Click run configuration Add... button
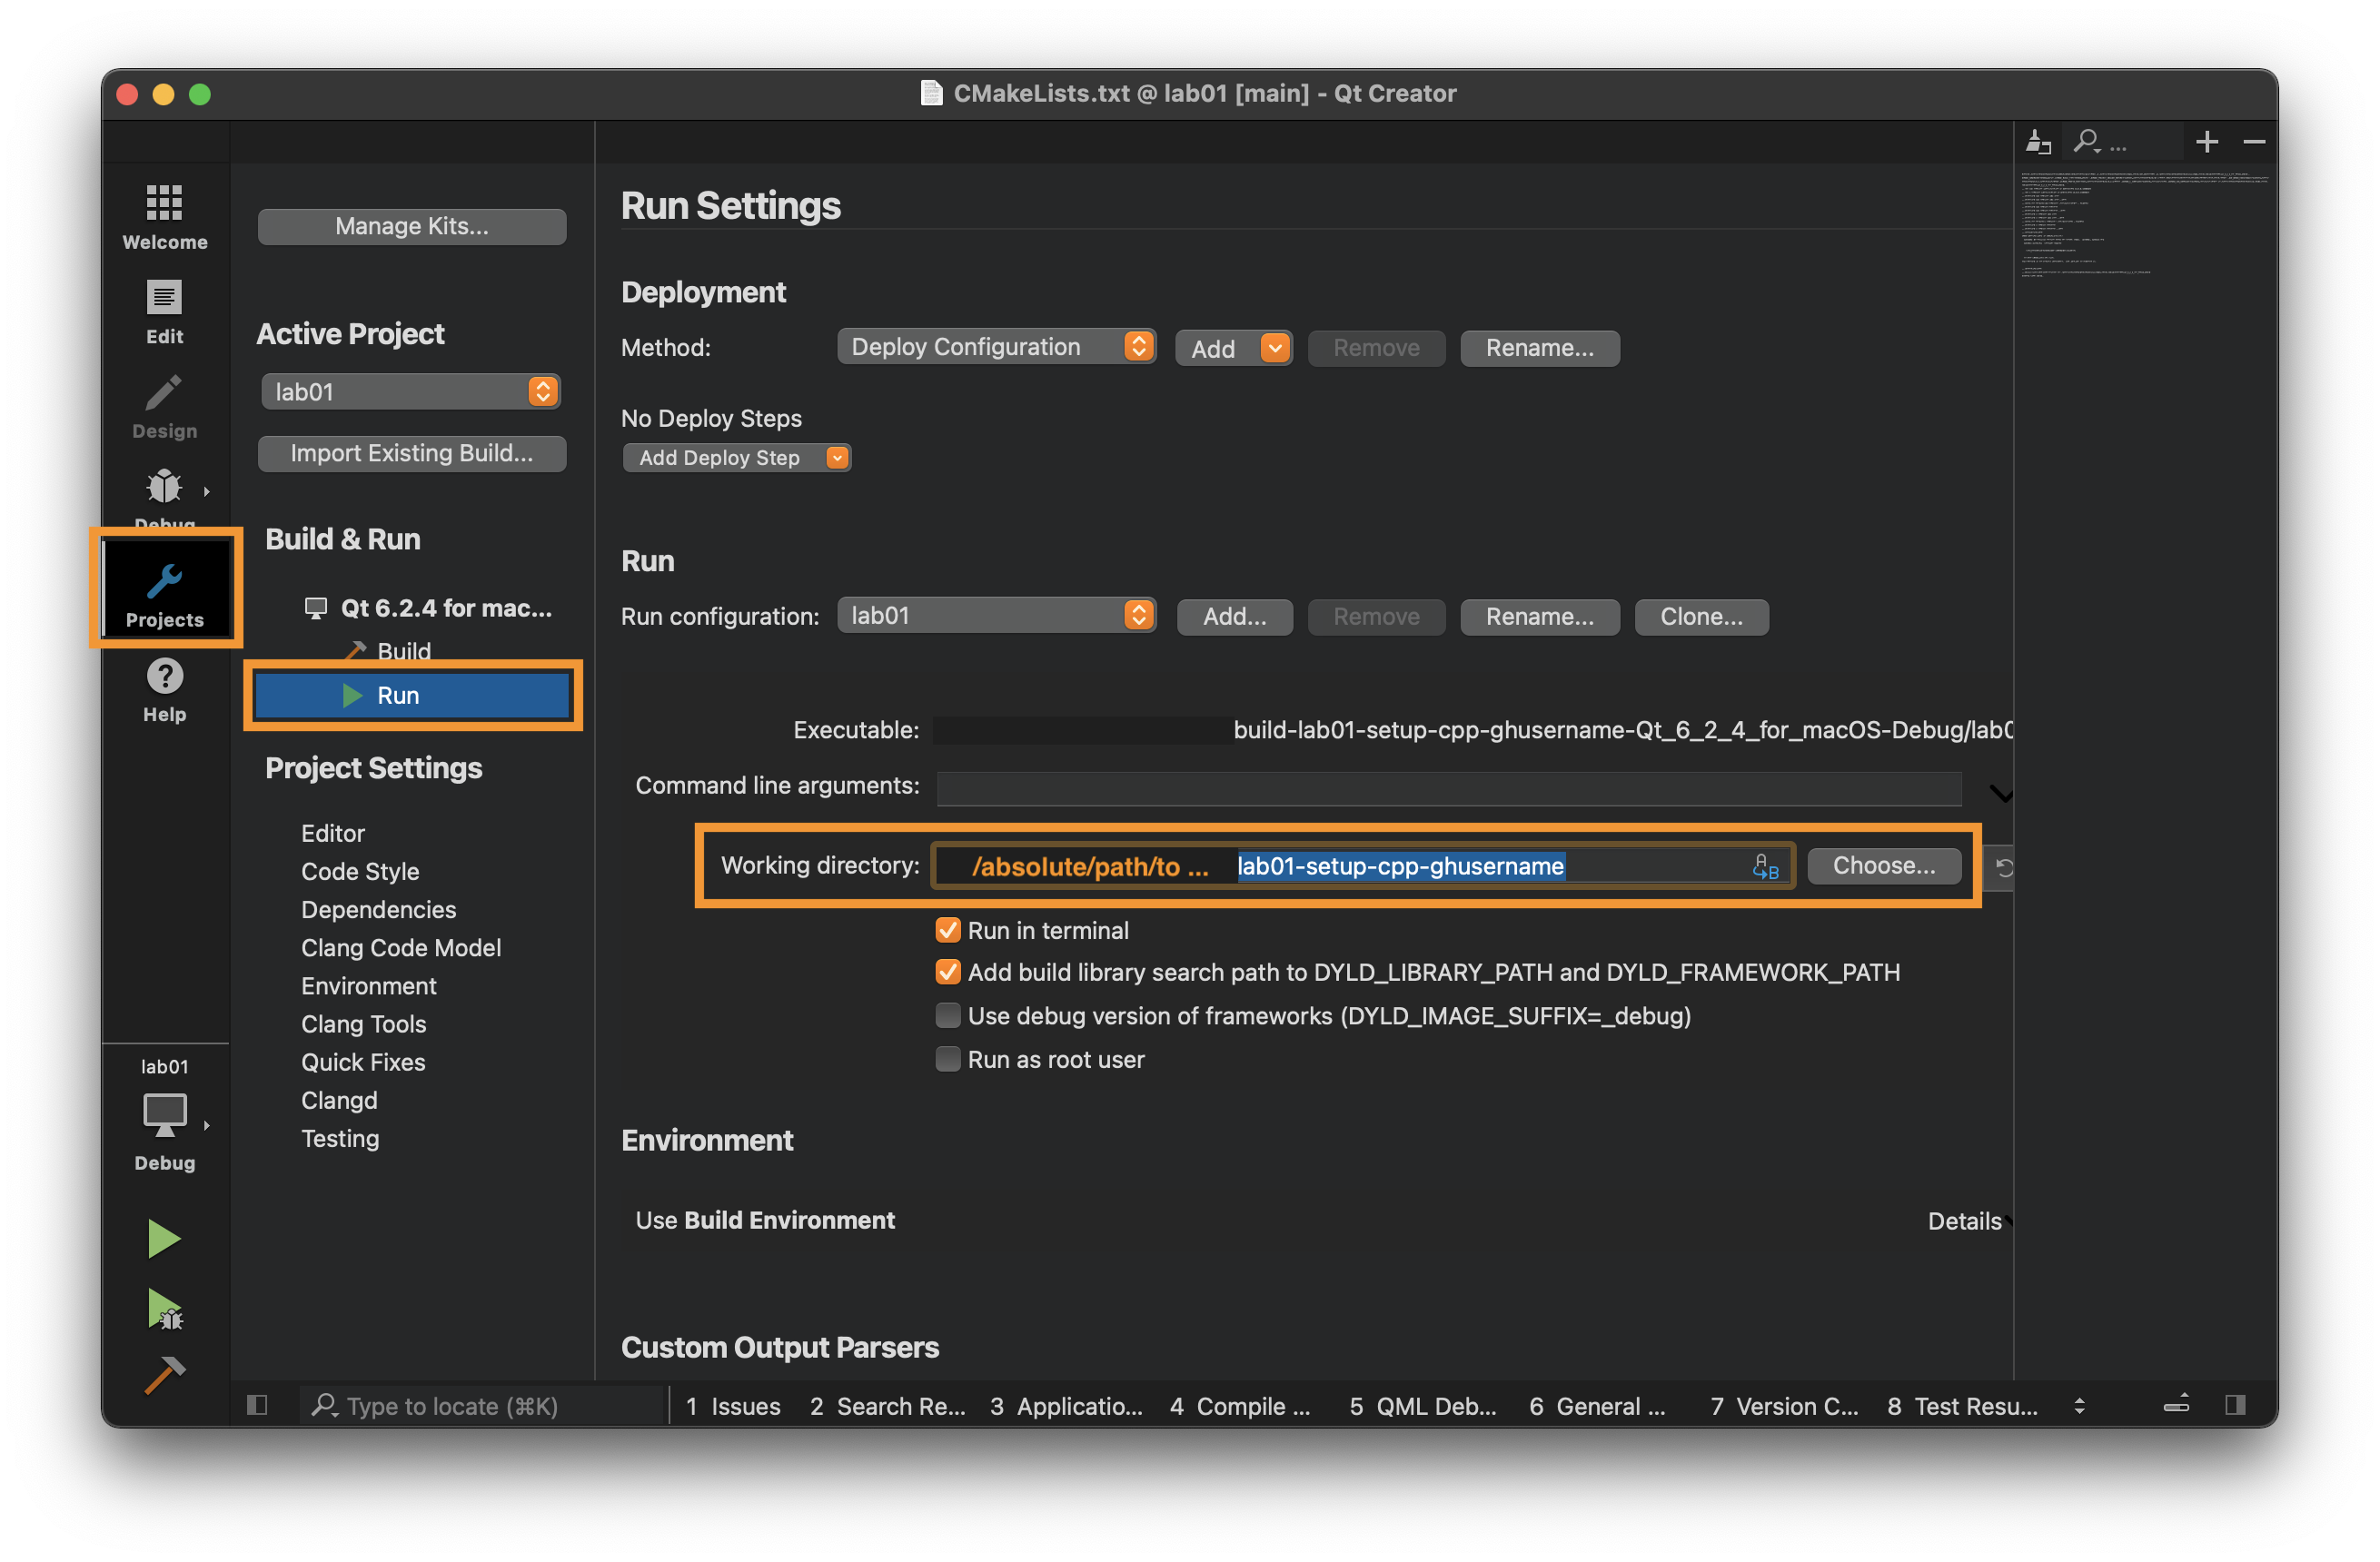 [1234, 616]
